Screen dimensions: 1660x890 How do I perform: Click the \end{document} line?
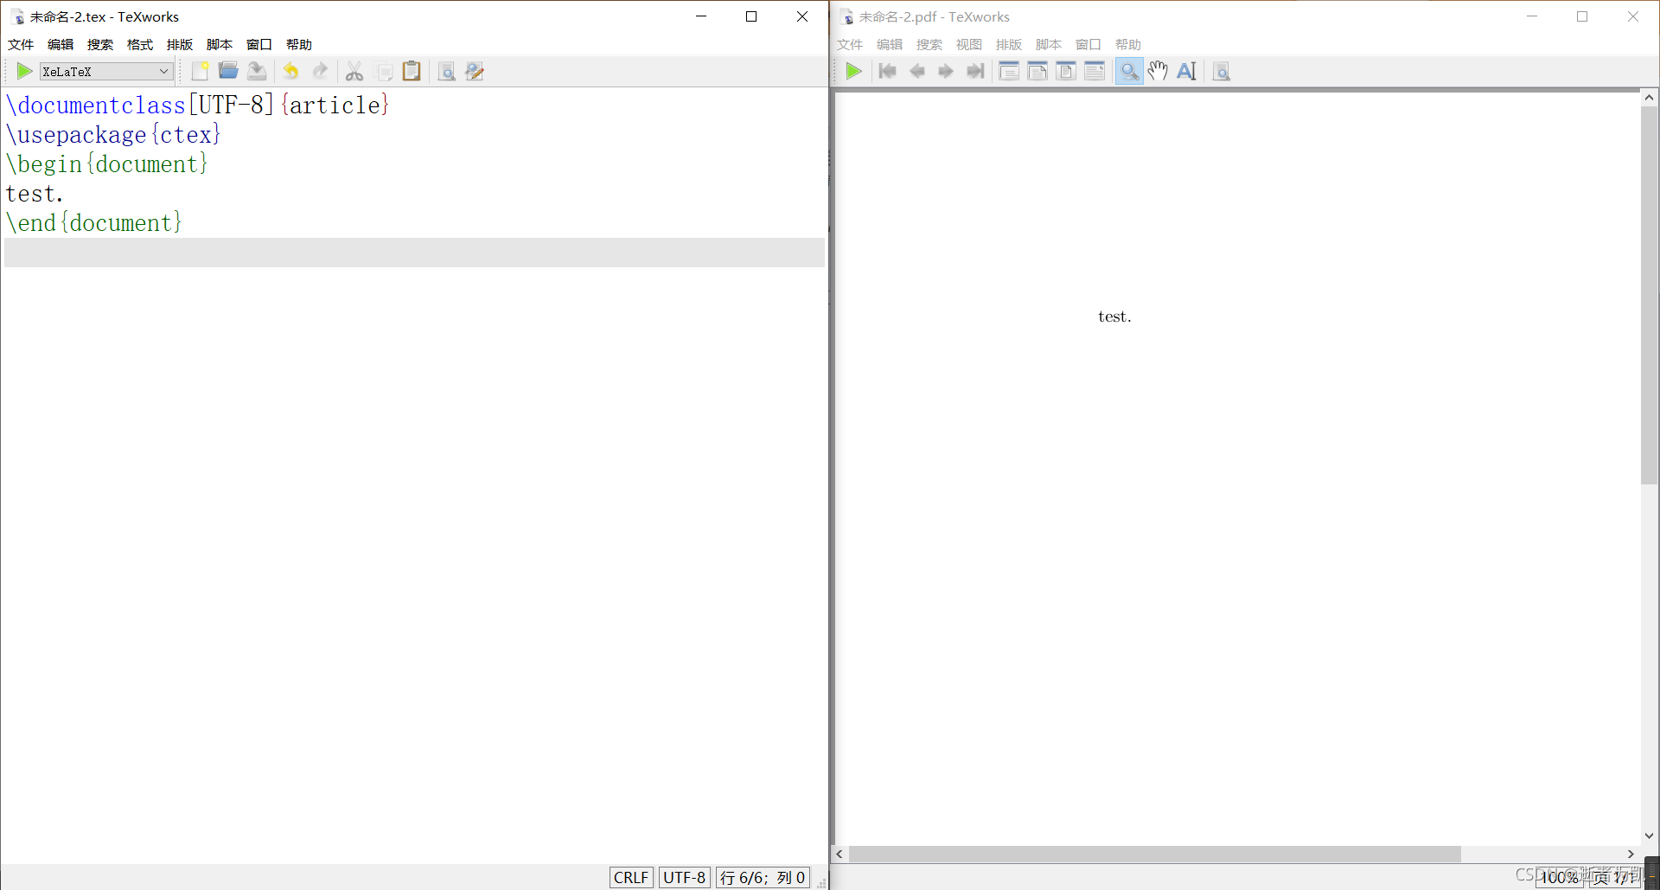[x=94, y=223]
